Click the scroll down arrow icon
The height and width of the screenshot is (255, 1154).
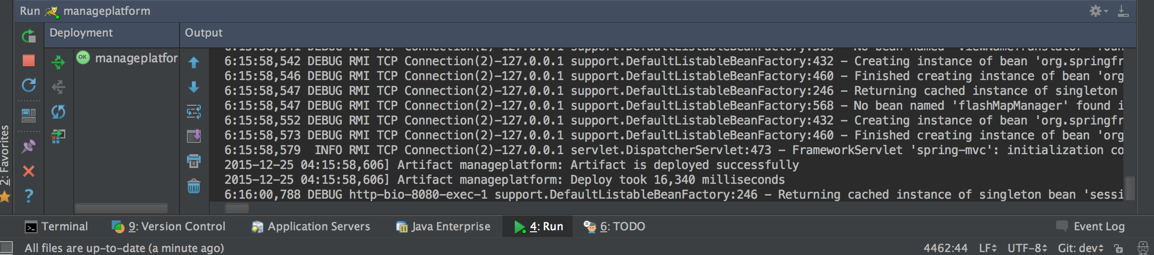click(x=194, y=87)
